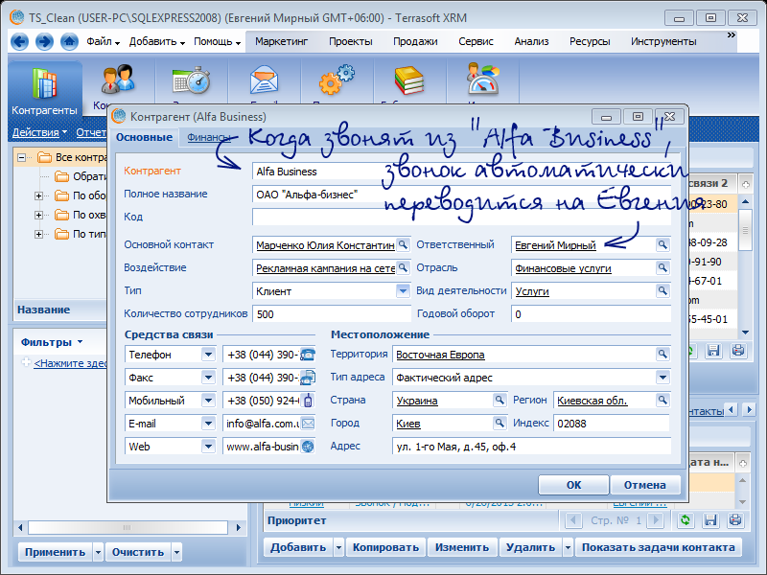
Task: Open the library books section icon
Action: click(x=409, y=80)
